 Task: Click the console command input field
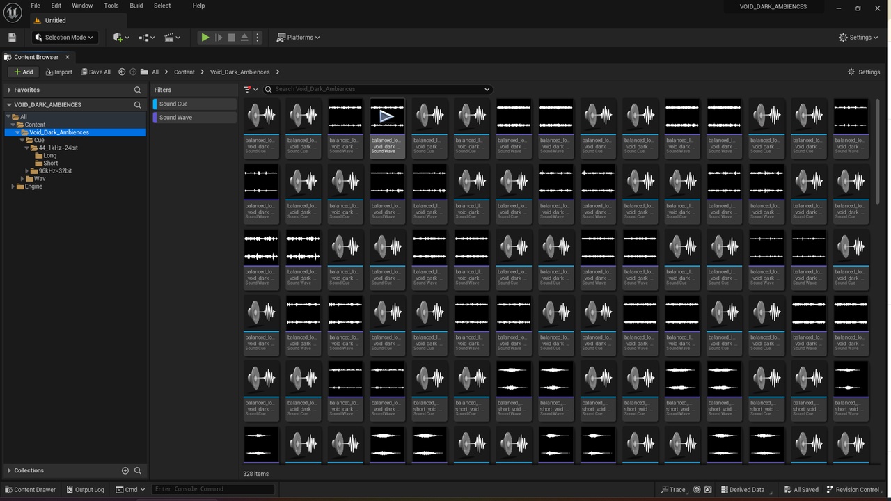pos(213,489)
